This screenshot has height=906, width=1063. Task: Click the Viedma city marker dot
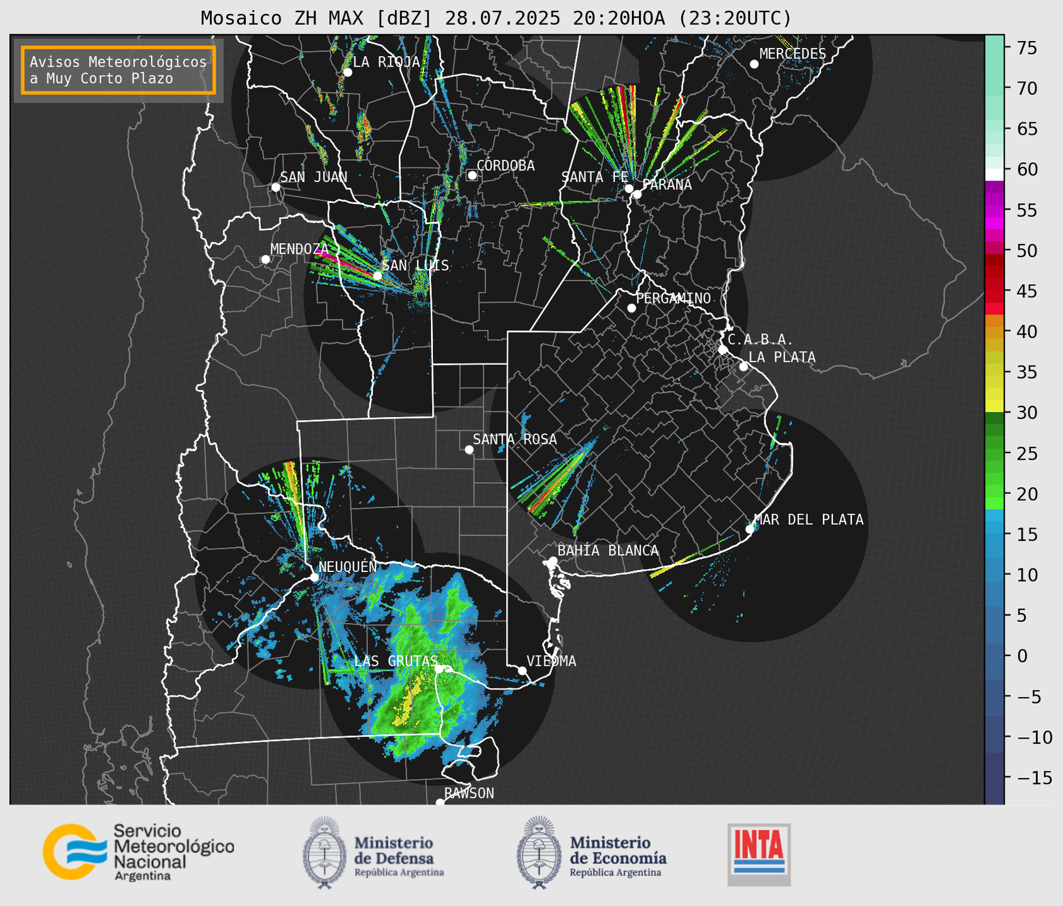(522, 670)
